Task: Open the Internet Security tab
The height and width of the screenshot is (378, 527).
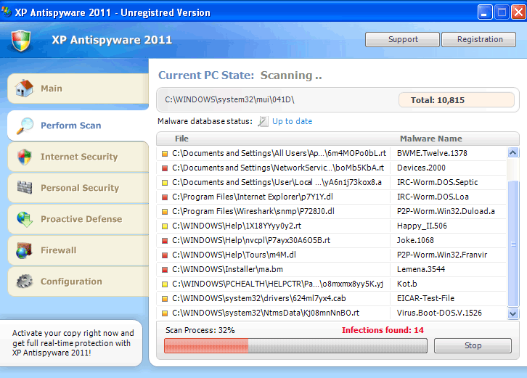Action: (78, 157)
